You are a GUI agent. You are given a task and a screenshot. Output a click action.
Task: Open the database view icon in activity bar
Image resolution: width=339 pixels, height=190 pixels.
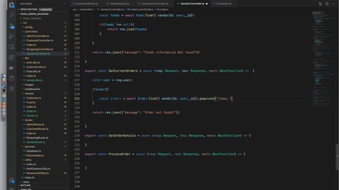pos(12,78)
